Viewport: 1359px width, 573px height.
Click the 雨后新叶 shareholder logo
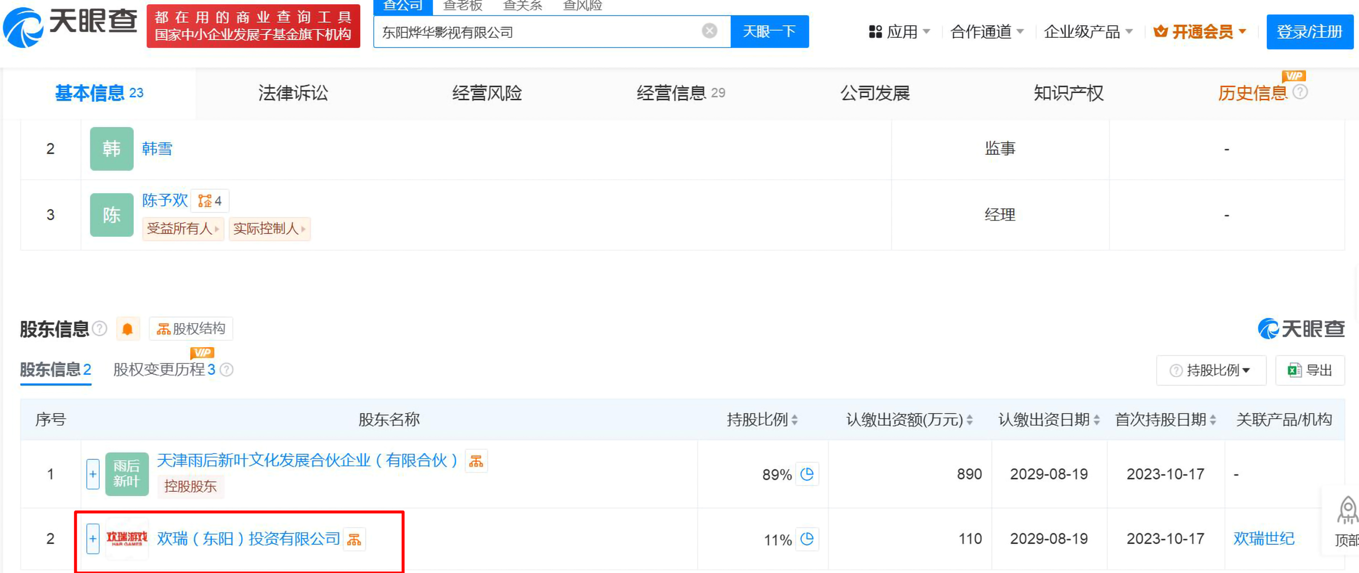click(127, 474)
